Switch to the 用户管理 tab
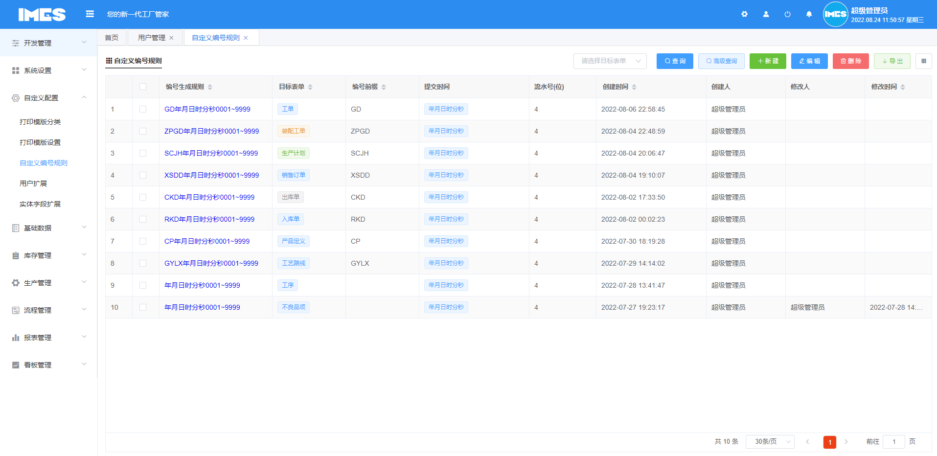 pos(152,38)
